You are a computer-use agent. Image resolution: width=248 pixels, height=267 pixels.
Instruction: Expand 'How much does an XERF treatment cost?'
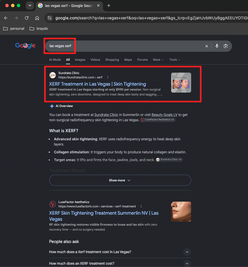pos(120,263)
